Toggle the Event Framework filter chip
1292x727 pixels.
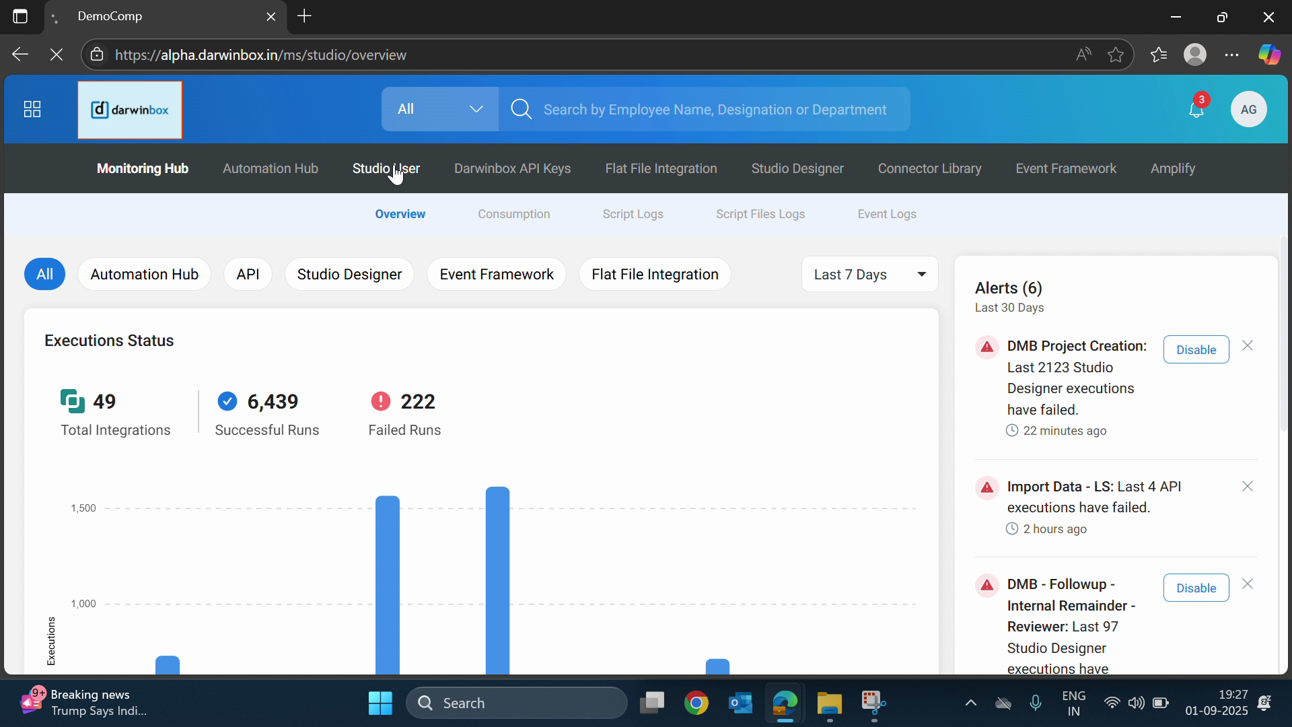(x=496, y=275)
